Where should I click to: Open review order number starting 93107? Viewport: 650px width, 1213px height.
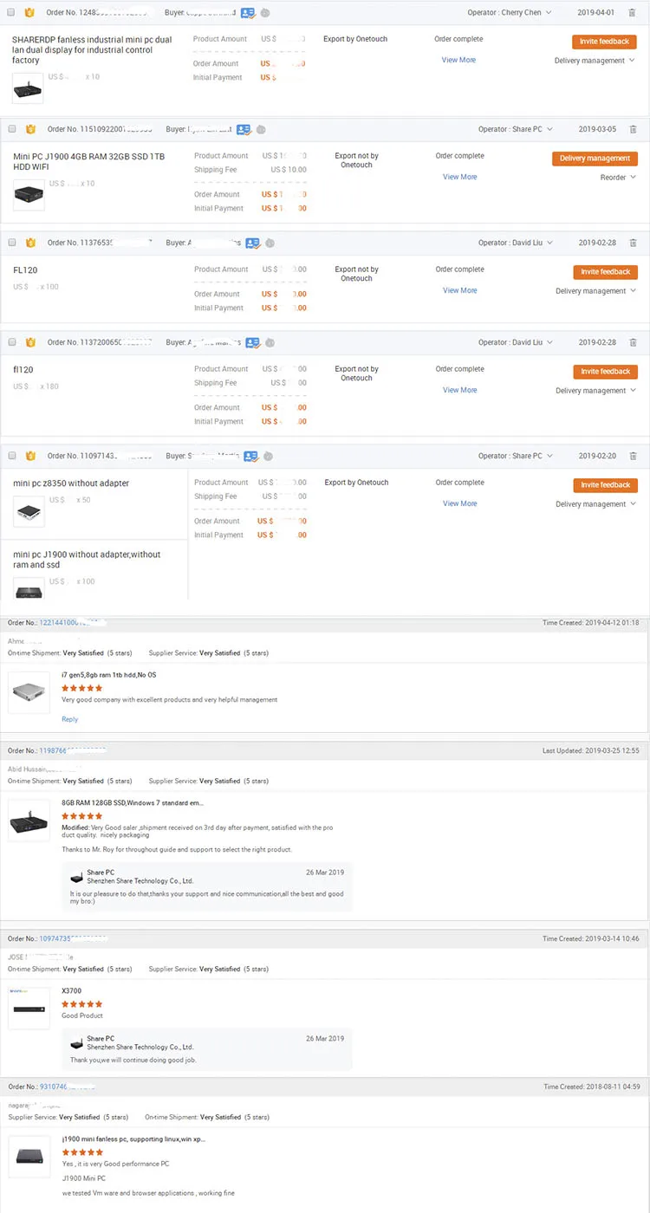click(x=68, y=1087)
